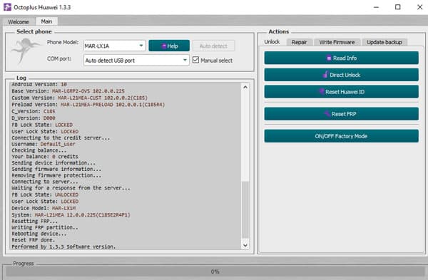This screenshot has height=280, width=428.
Task: Click log line 'Device Model: MAR-LX1M'
Action: 44,208
